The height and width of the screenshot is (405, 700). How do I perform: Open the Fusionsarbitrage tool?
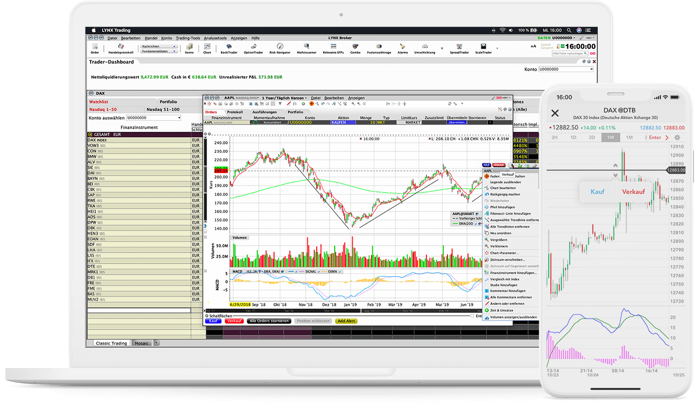tap(379, 48)
